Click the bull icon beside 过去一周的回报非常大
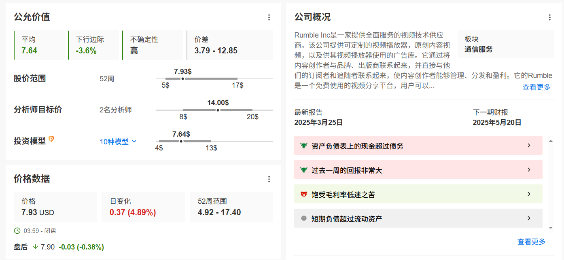564x260 pixels. point(304,170)
